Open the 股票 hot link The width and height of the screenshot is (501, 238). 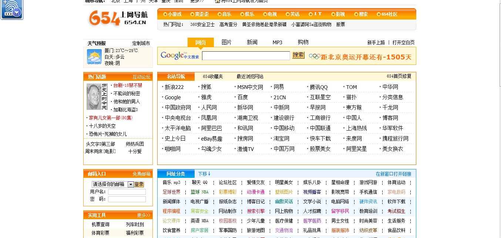coord(340,24)
